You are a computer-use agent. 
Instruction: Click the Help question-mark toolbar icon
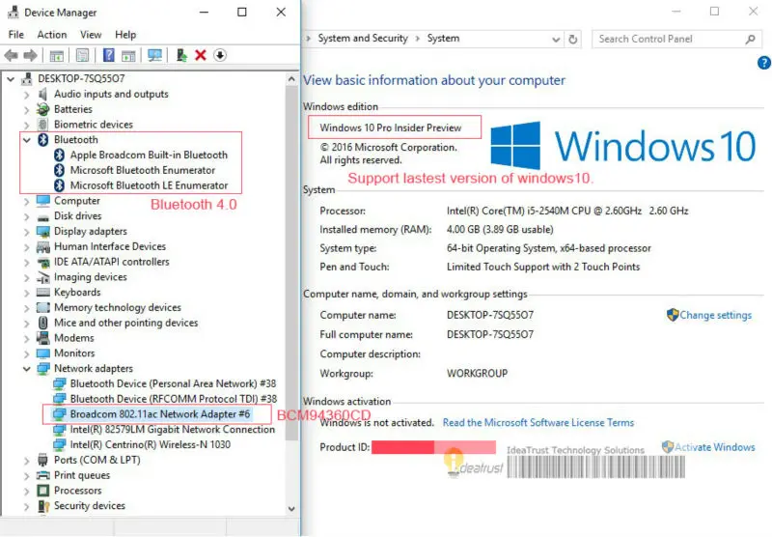[109, 55]
